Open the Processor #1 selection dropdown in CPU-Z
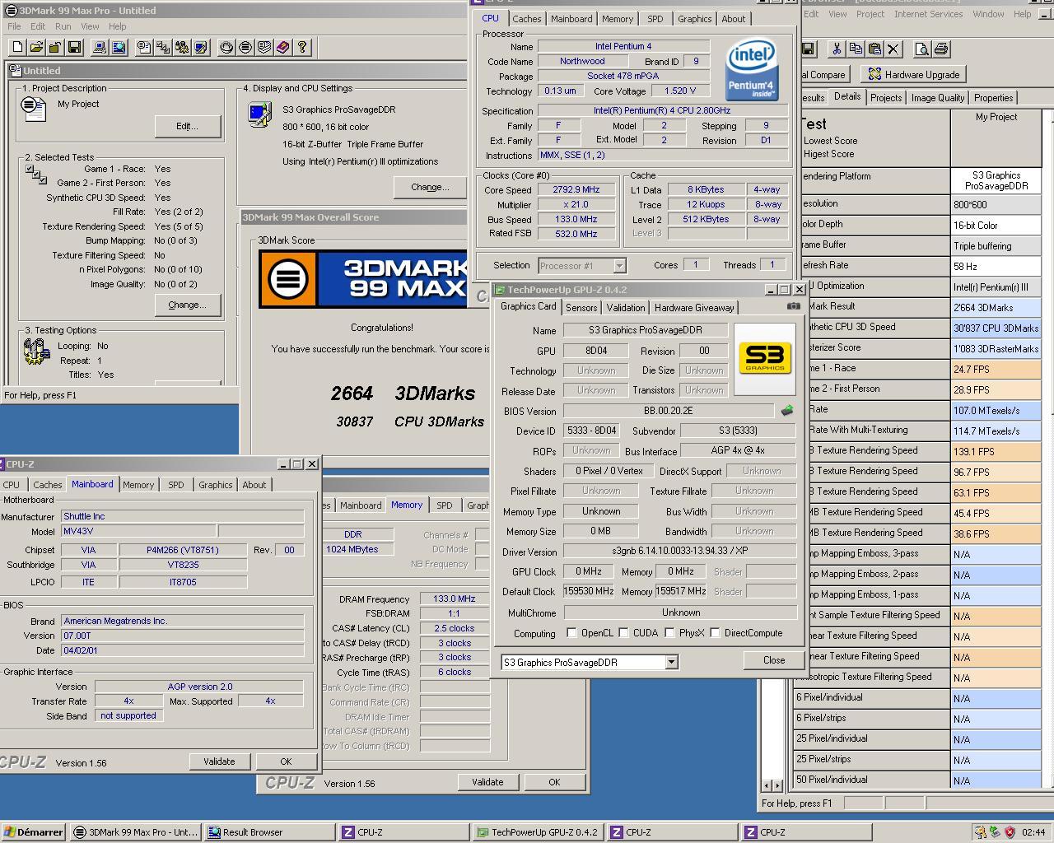Image resolution: width=1054 pixels, height=843 pixels. tap(619, 266)
